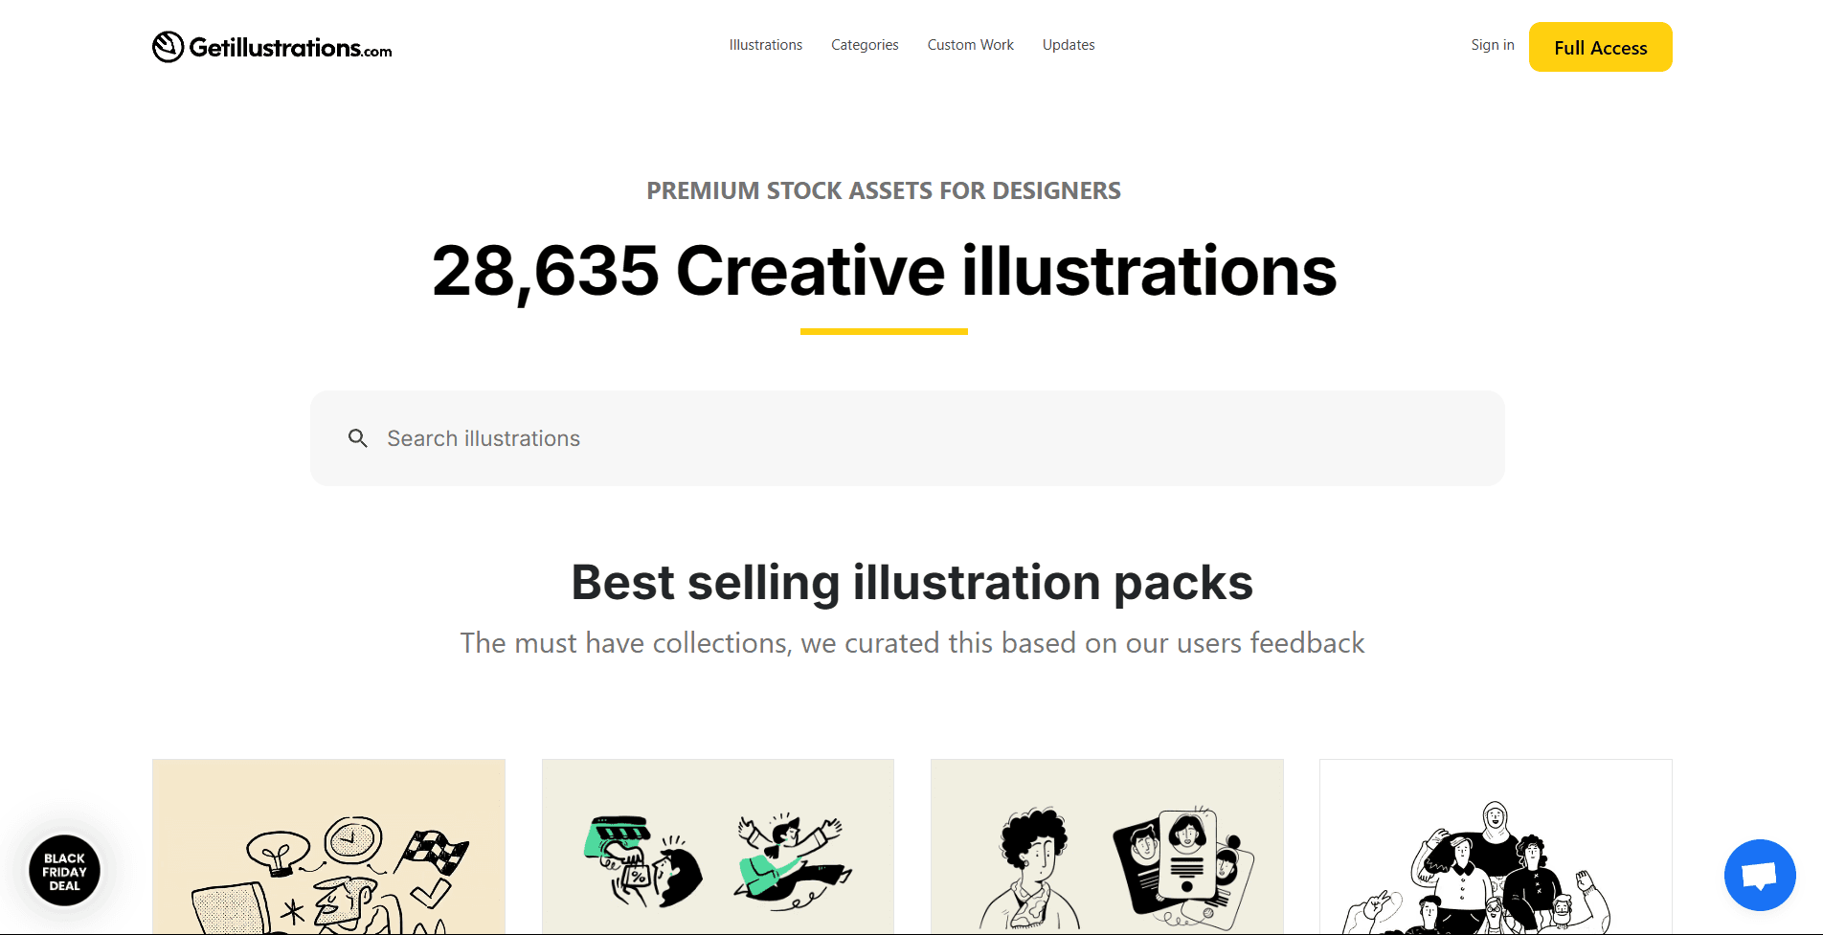This screenshot has height=935, width=1823.
Task: Click the Getillustrations circular logo icon
Action: click(x=168, y=47)
